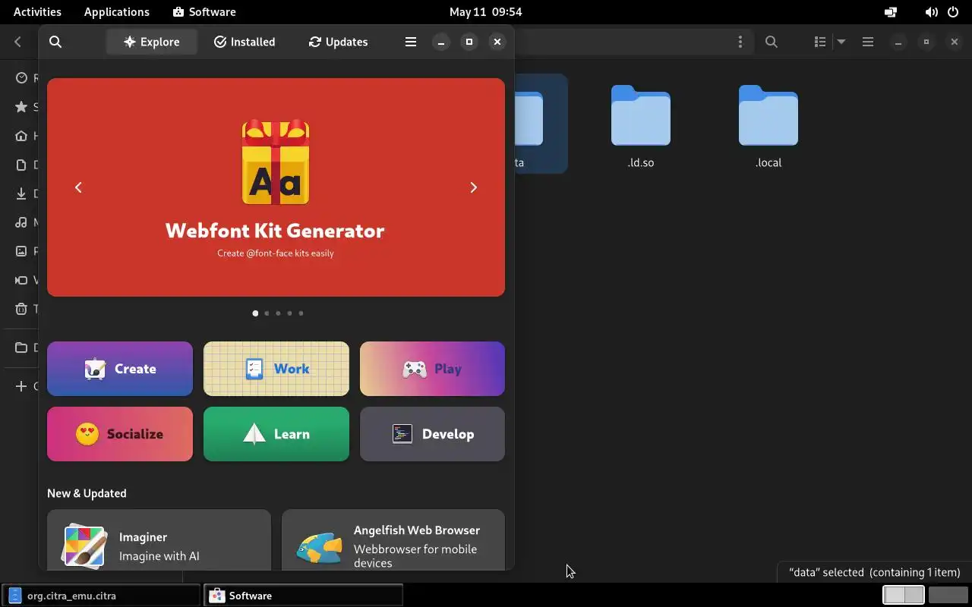Open the Develop category
The image size is (972, 607).
[432, 434]
